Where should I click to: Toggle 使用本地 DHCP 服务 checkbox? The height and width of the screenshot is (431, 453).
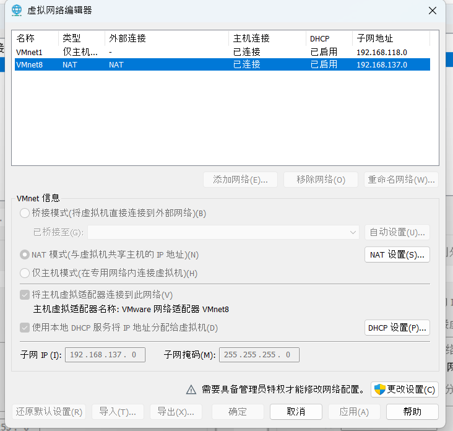click(25, 328)
